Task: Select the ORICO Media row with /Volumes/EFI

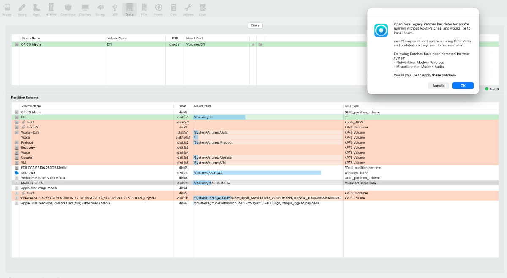Action: (255, 44)
